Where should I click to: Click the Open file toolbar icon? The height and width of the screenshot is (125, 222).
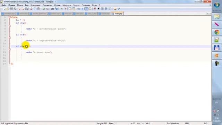coord(8,9)
